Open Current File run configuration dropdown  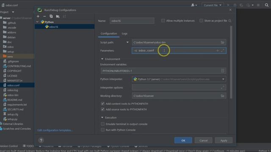tap(213, 5)
